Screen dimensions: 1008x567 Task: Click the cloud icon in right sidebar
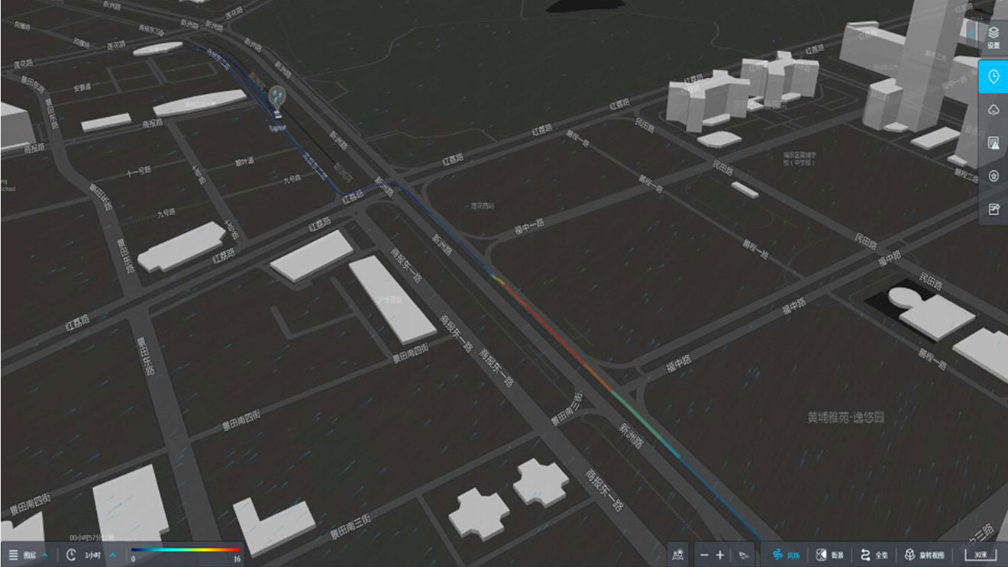coord(993,111)
